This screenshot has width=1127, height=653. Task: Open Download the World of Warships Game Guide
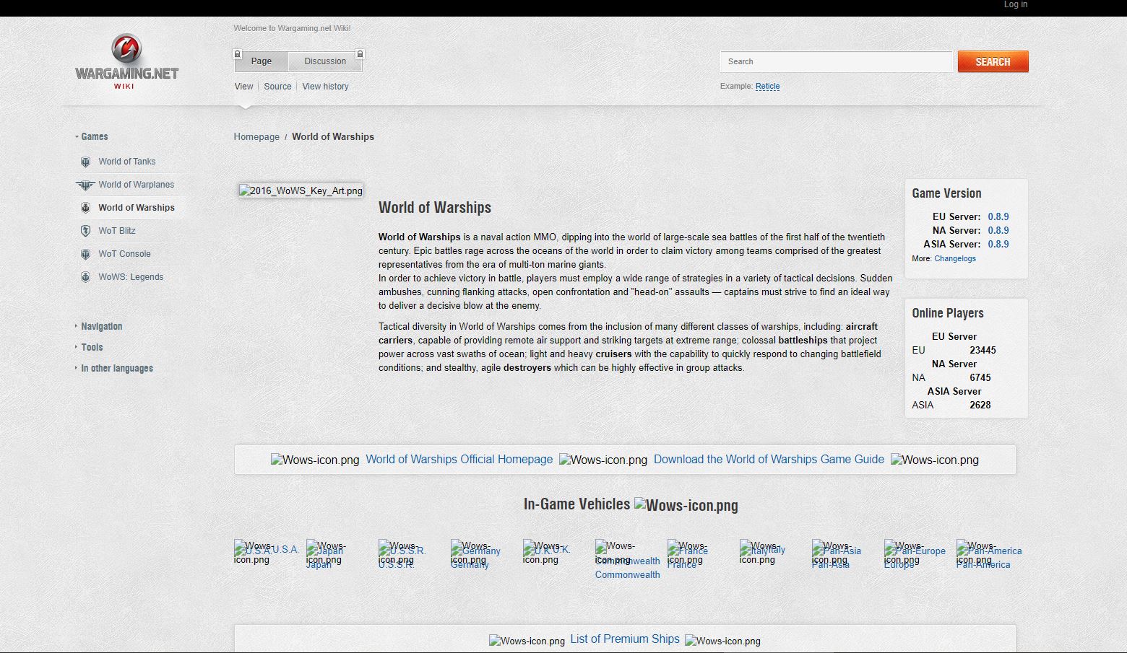click(x=769, y=459)
